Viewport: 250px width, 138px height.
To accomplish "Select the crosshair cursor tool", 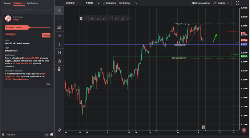I will click(59, 10).
